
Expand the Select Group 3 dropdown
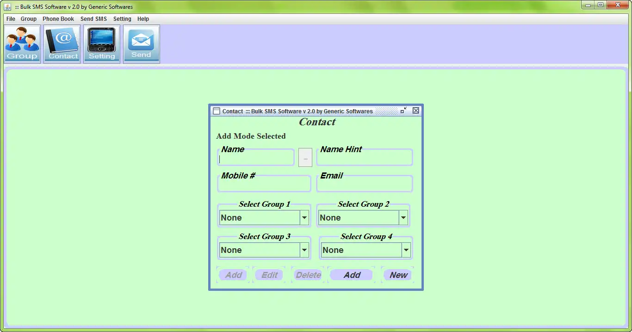[304, 250]
